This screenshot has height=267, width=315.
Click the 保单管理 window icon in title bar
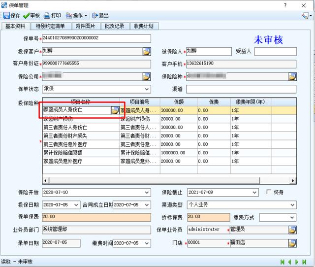tap(4, 5)
